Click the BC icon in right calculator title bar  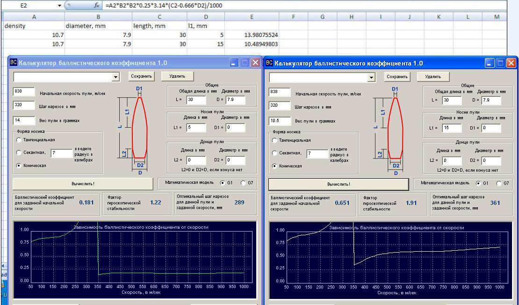click(269, 63)
